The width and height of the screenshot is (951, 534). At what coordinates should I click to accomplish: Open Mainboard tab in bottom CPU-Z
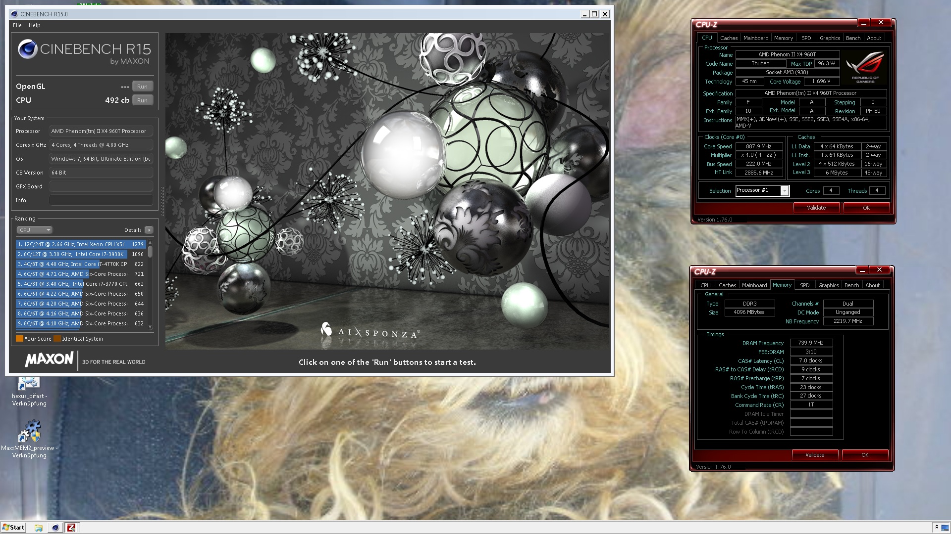point(754,285)
